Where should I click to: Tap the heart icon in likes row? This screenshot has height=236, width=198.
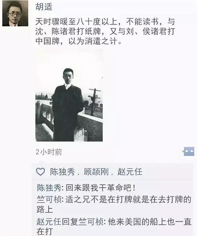click(40, 172)
